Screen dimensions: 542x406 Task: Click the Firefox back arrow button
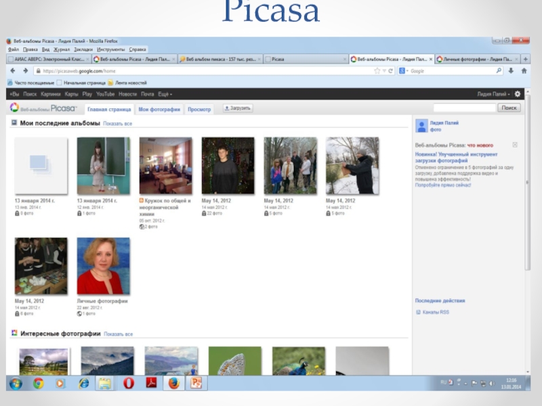point(13,71)
